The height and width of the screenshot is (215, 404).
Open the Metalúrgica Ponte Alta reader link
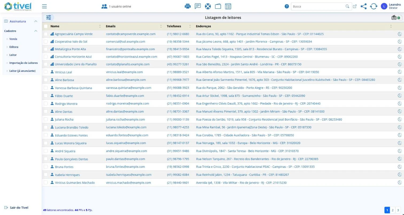point(70,49)
